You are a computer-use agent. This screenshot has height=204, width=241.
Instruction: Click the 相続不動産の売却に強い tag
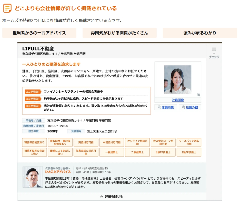coord(34,152)
